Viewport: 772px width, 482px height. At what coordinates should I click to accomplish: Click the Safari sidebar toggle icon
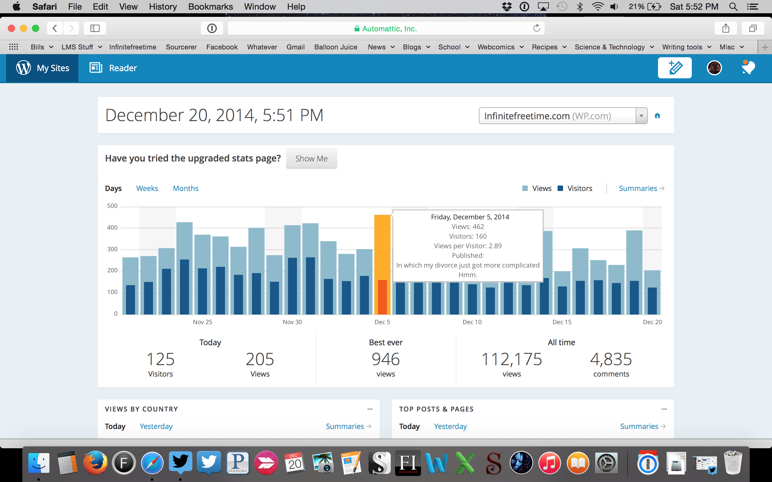(x=95, y=28)
